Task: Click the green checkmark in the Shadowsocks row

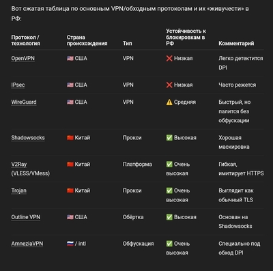Action: [x=169, y=138]
